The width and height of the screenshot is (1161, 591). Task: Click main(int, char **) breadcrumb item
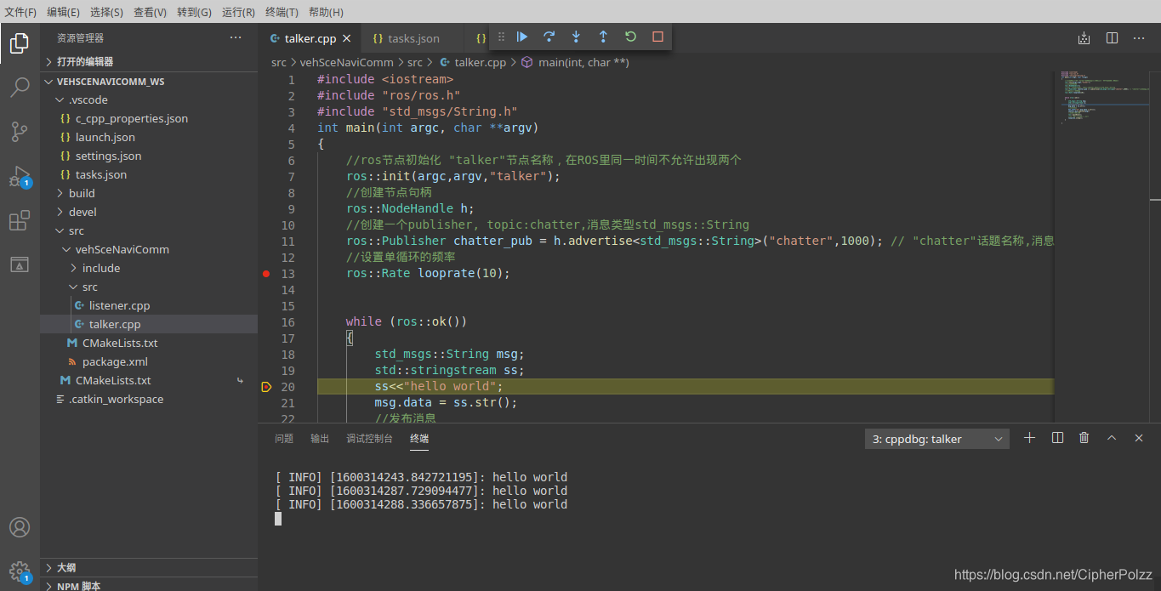(x=583, y=62)
